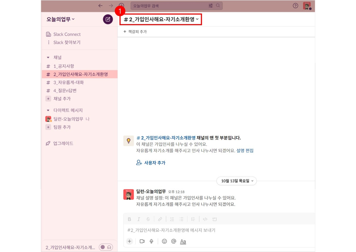Toggle bulleted list formatting

tap(181, 219)
